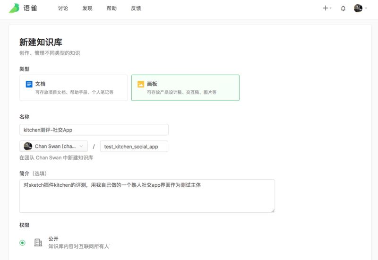Expand the Chan Swan team selector dropdown
This screenshot has width=378, height=260.
point(53,147)
